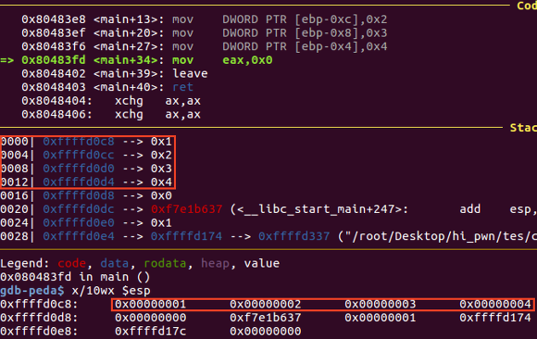Click stack value 0x0 at offset 0016
This screenshot has height=339, width=537.
[x=161, y=195]
